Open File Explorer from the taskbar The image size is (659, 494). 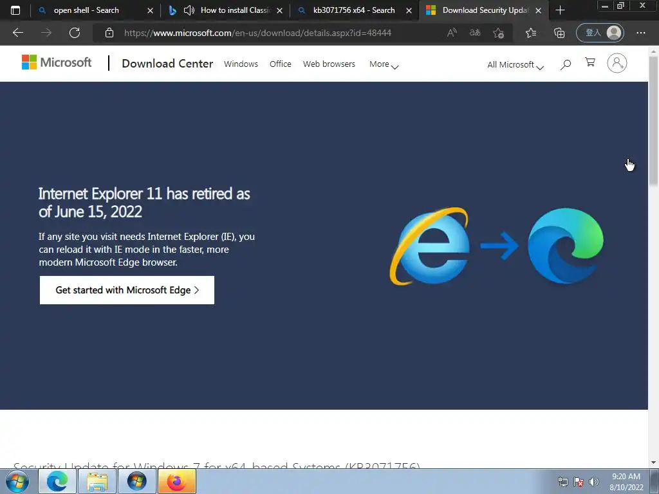[x=97, y=481]
